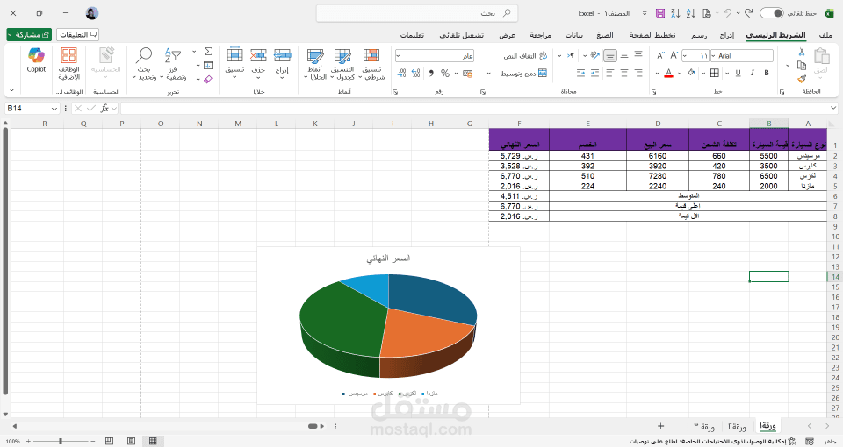Click Accessibility recommendations in status bar
The width and height of the screenshot is (843, 447).
click(713, 442)
